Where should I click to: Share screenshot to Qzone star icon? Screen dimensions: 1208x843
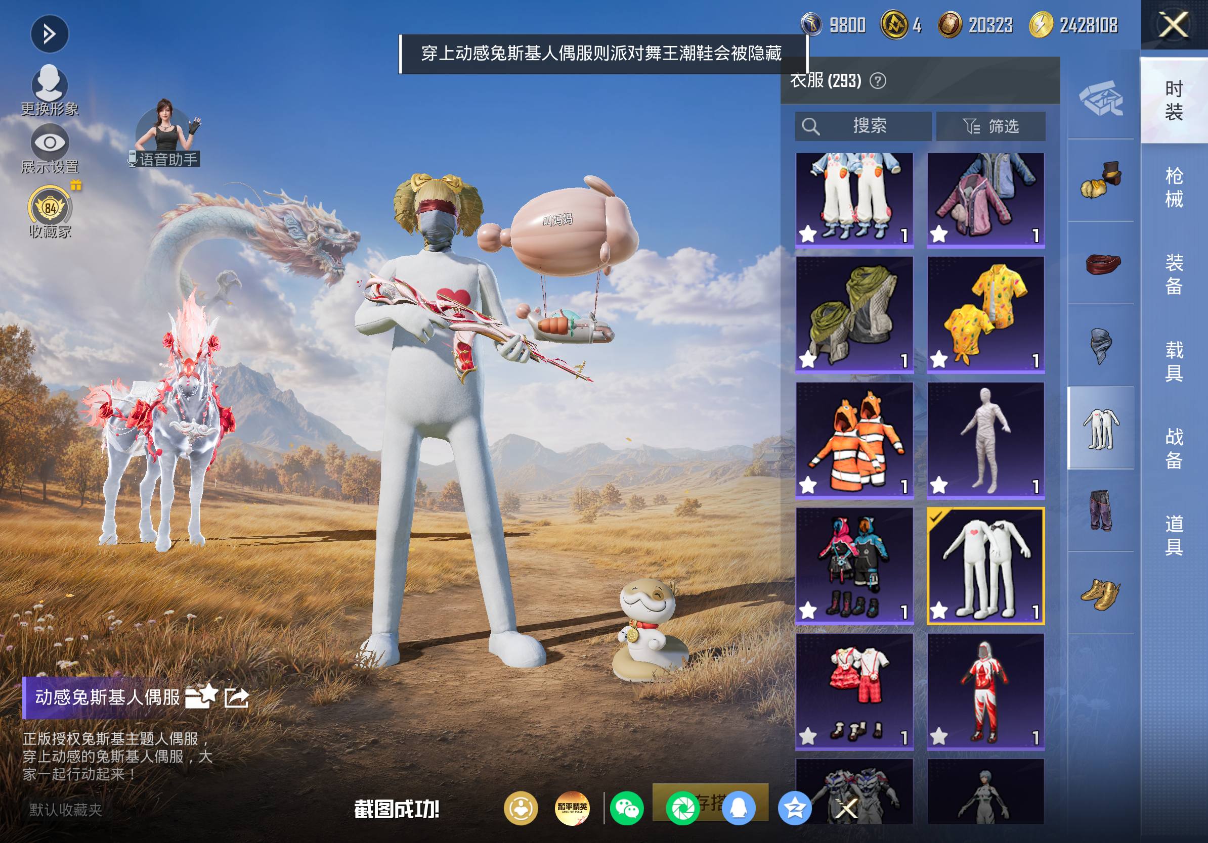click(x=795, y=808)
